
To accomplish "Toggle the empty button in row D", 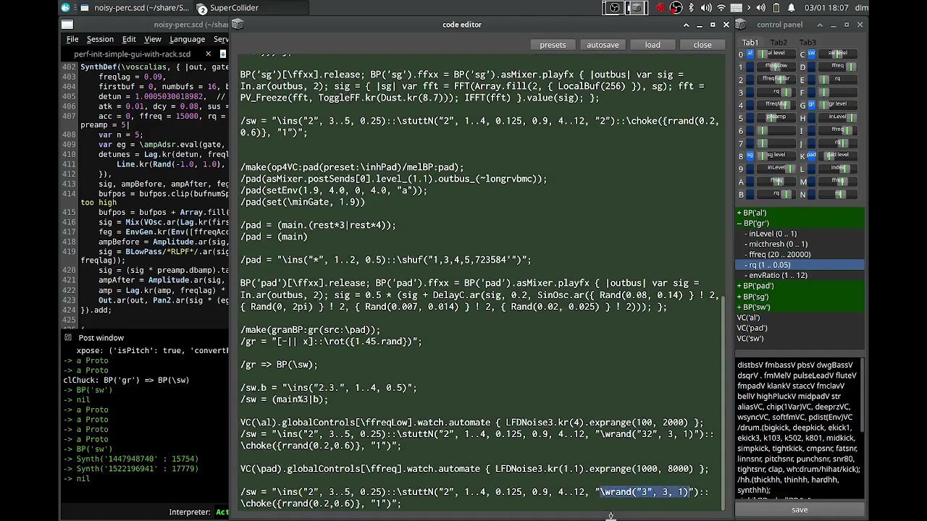I will tap(811, 67).
